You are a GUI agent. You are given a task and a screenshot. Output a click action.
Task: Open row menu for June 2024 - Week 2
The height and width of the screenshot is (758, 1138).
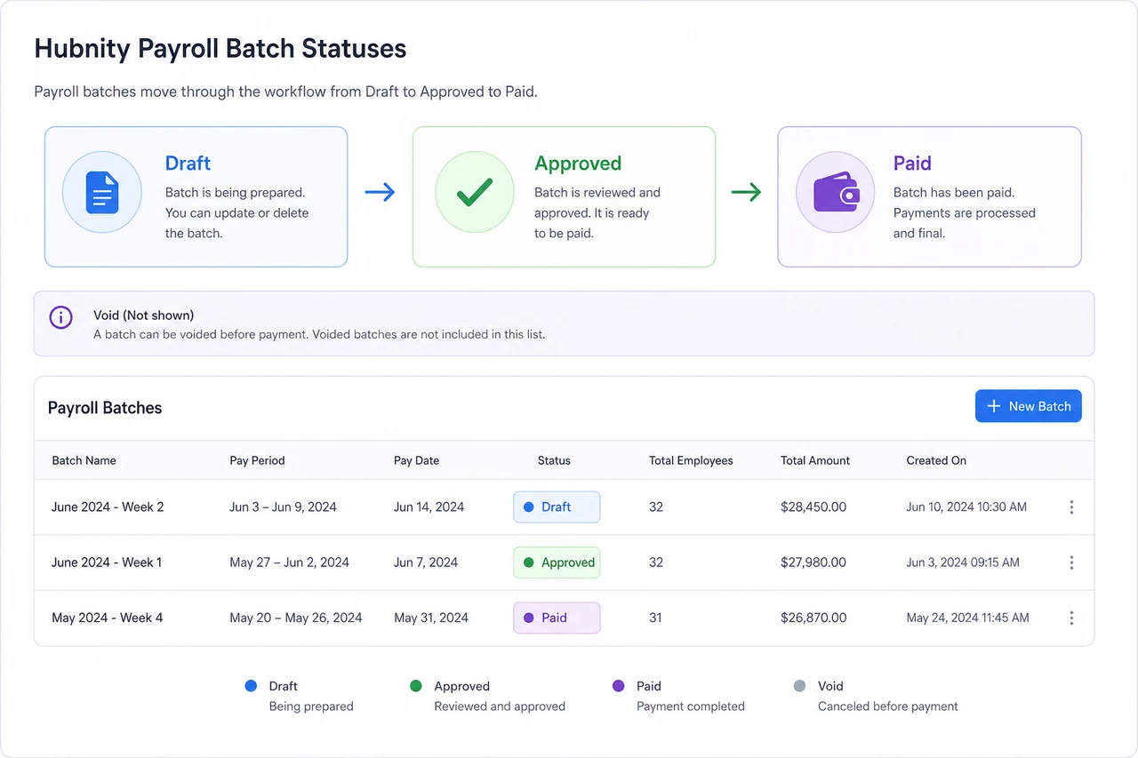[1071, 507]
